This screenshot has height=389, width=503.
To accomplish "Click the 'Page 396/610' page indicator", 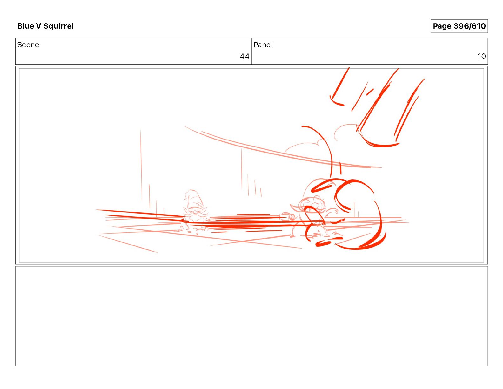I will [459, 26].
